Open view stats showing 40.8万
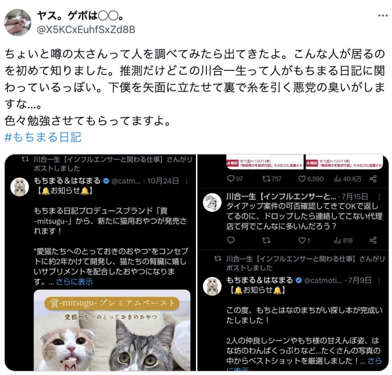This screenshot has width=392, height=375. [x=337, y=179]
